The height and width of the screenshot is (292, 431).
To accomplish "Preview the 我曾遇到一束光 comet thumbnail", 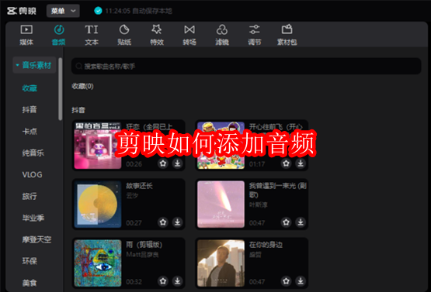I will [221, 204].
